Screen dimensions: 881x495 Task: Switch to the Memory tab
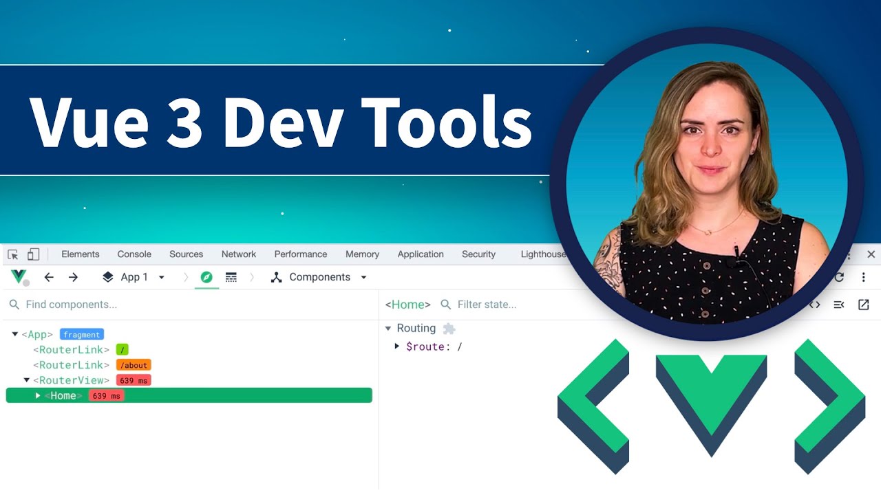point(363,254)
